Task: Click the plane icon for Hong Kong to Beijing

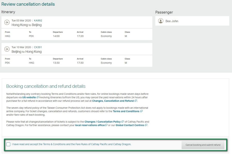Action: click(x=7, y=22)
